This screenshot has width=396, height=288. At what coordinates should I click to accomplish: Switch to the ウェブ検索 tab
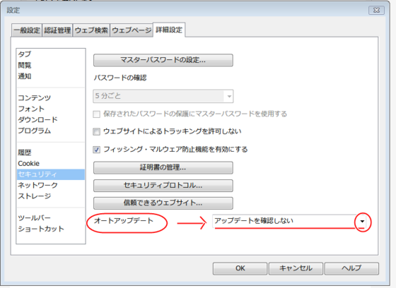tap(91, 30)
